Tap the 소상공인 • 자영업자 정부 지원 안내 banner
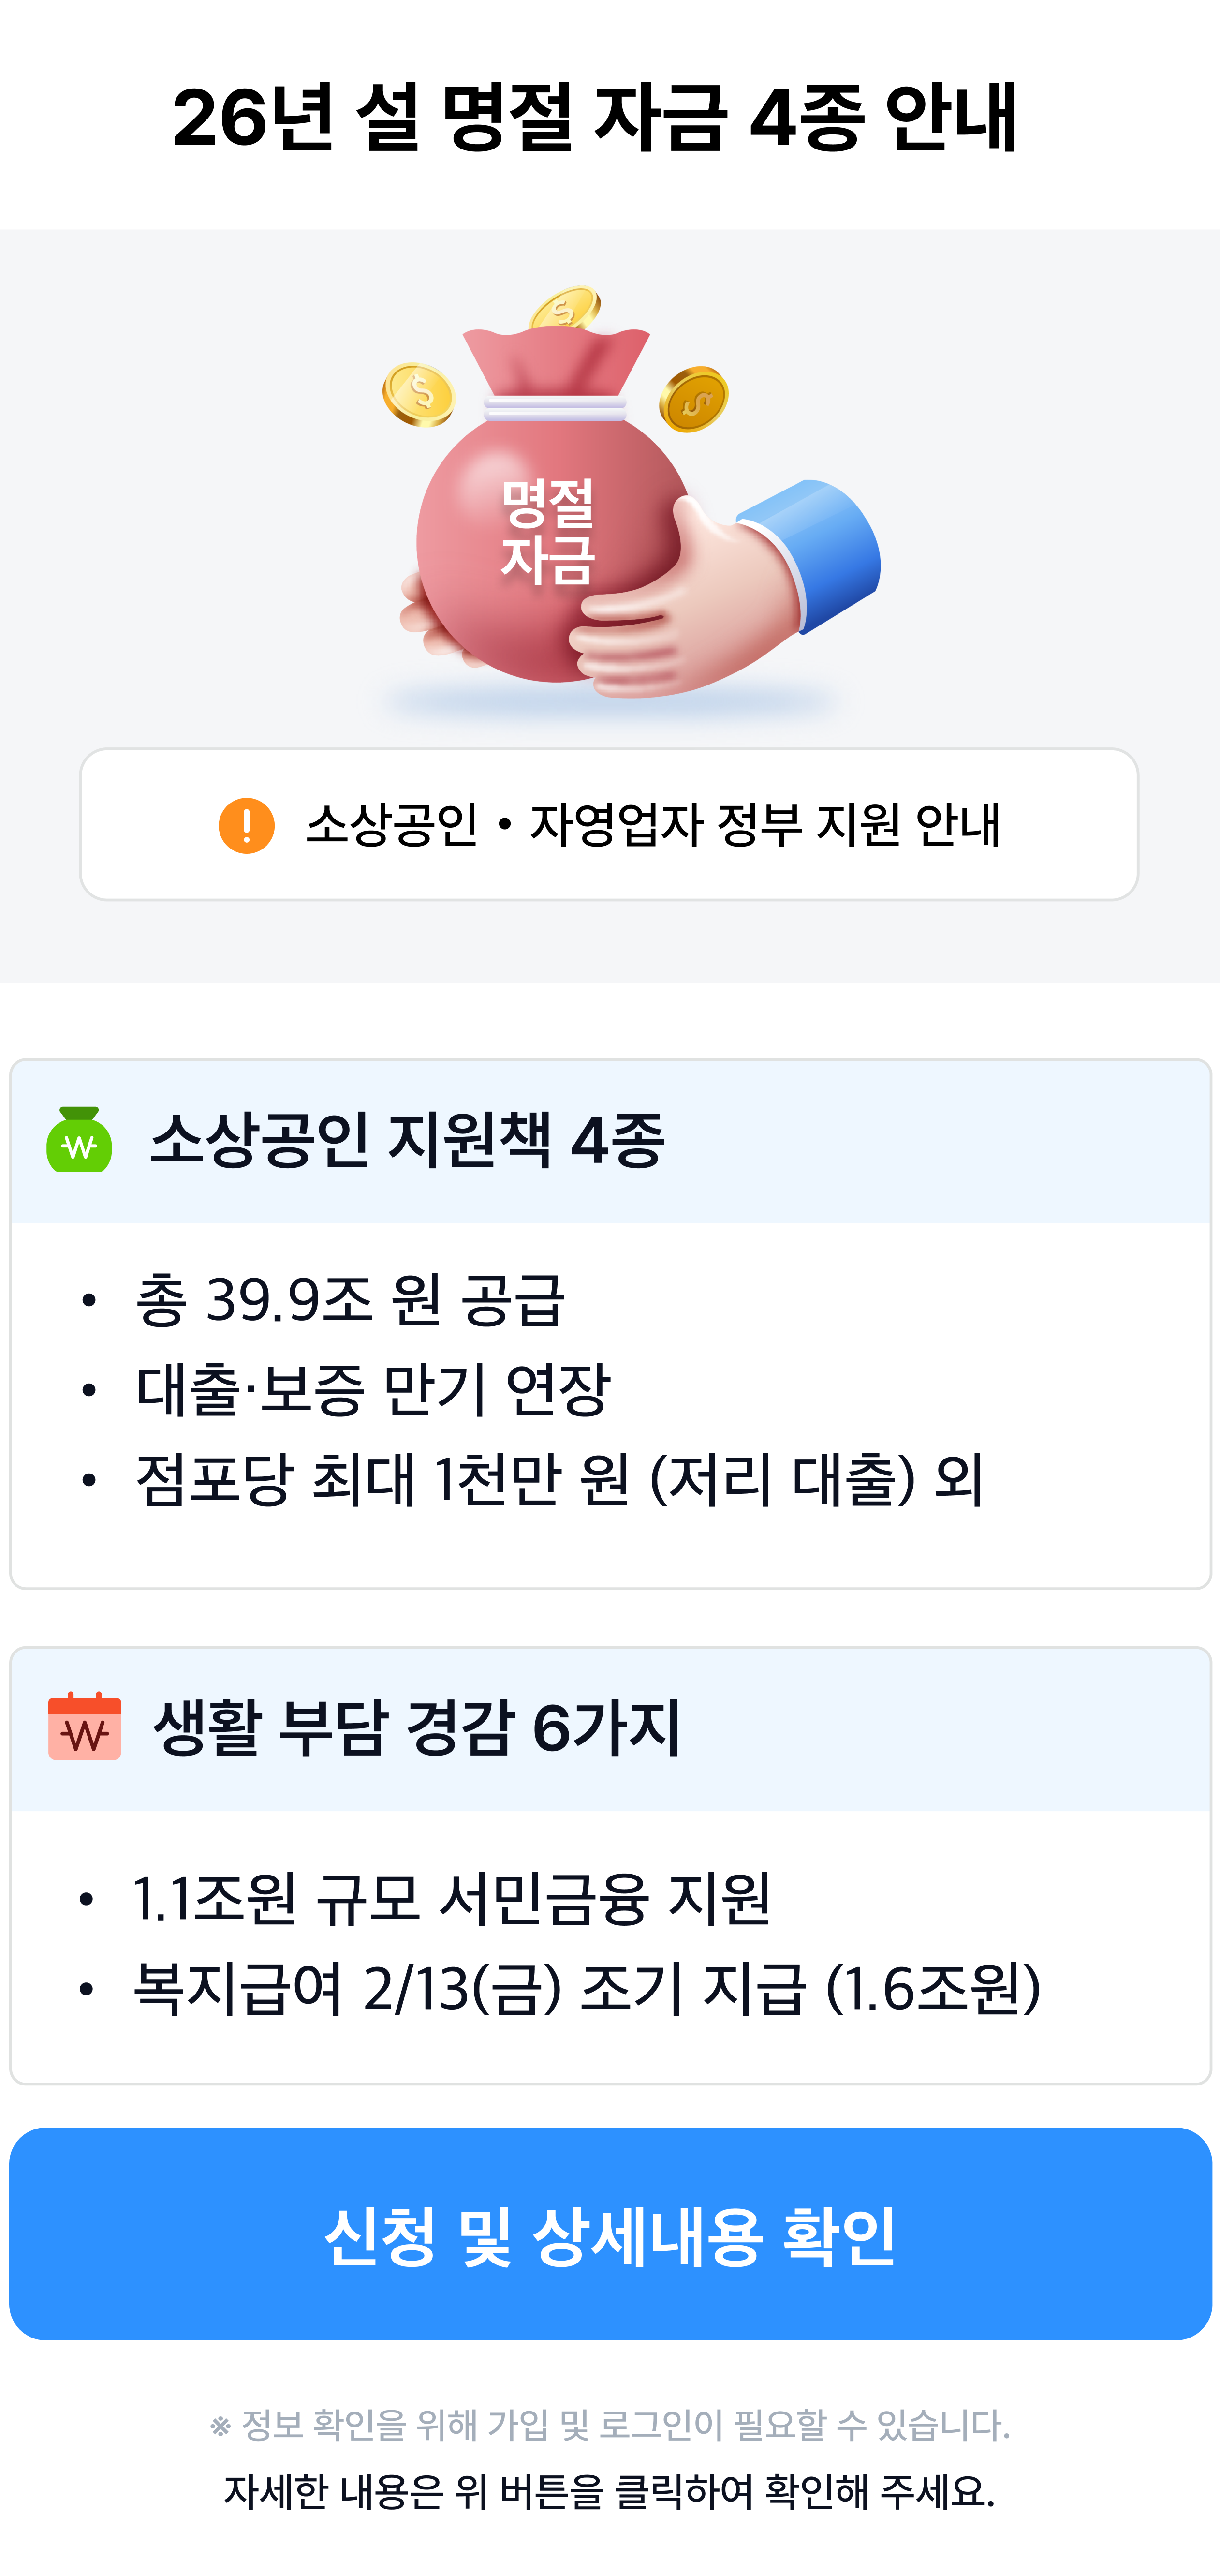Screen dimensions: 1220x2576 [609, 825]
